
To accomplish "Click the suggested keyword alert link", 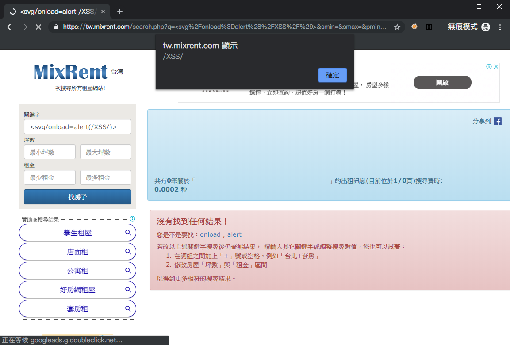I will 234,234.
